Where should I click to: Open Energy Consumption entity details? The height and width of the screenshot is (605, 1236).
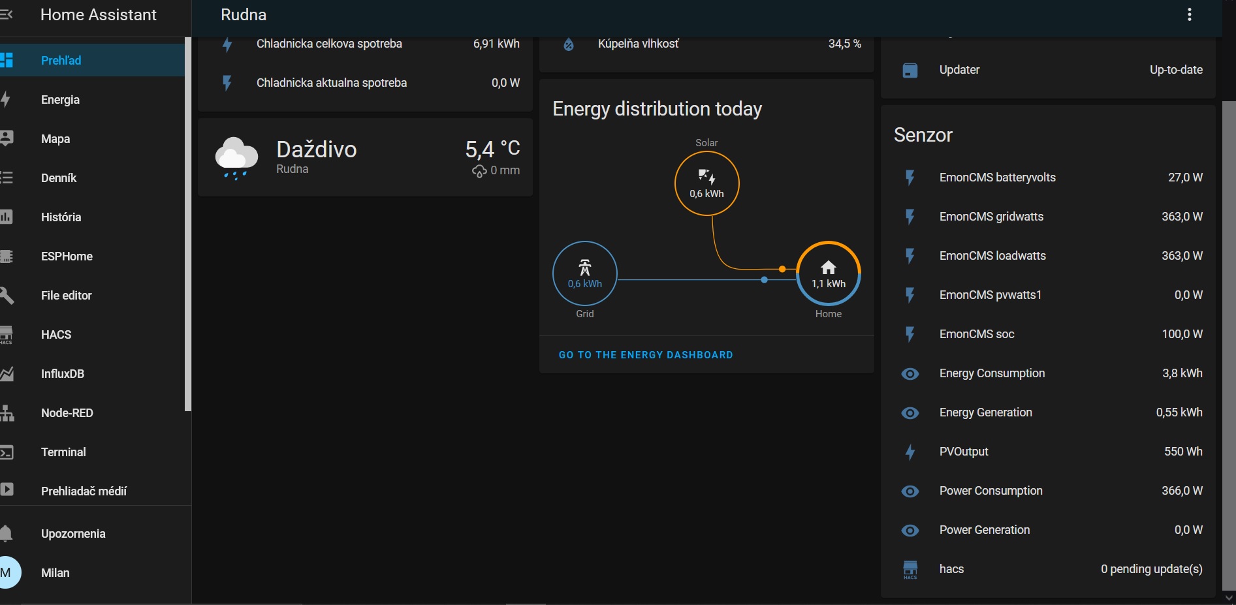(x=1048, y=373)
